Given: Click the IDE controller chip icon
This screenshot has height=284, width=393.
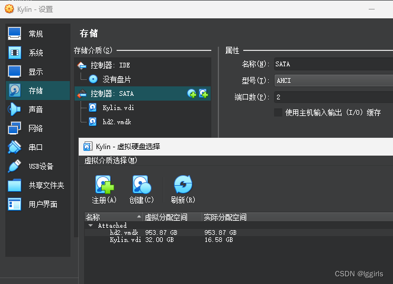Looking at the screenshot, I should [82, 65].
